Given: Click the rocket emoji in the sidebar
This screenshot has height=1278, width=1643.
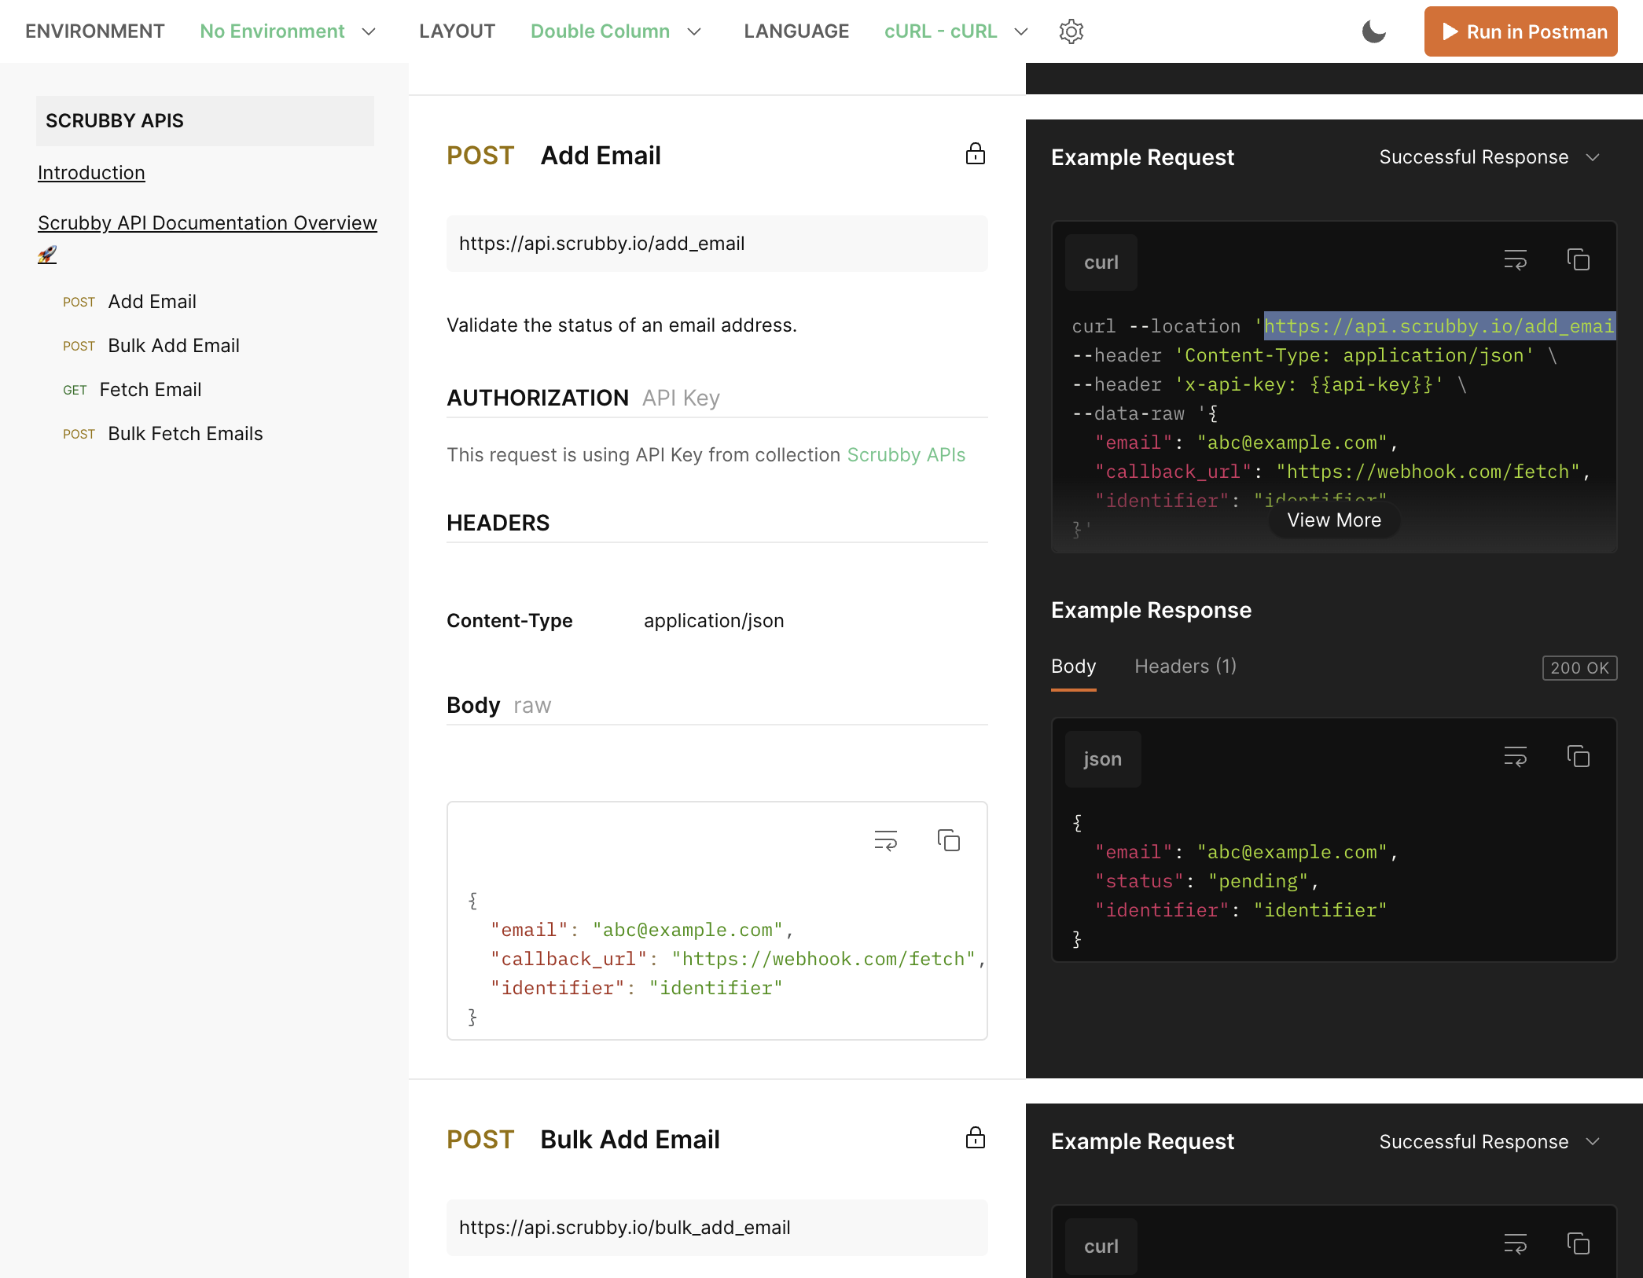Looking at the screenshot, I should click(x=47, y=255).
